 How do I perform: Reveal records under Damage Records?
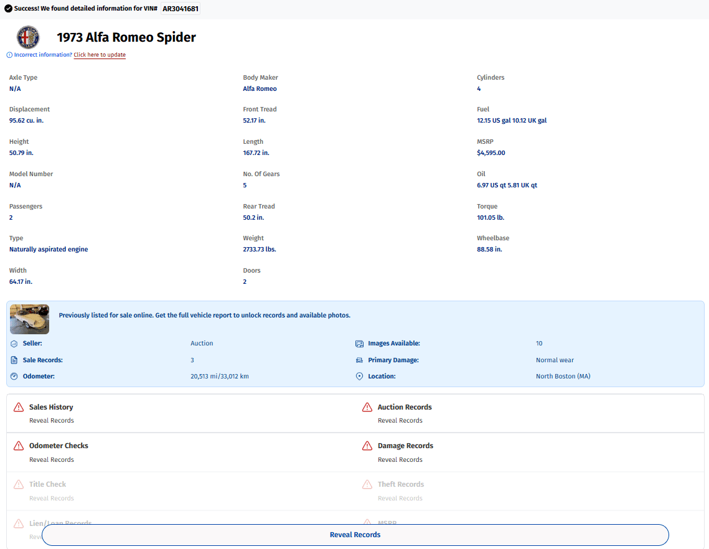pos(400,460)
